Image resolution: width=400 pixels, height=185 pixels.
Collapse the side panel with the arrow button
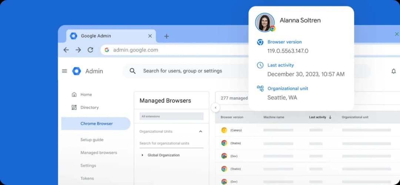tap(215, 108)
